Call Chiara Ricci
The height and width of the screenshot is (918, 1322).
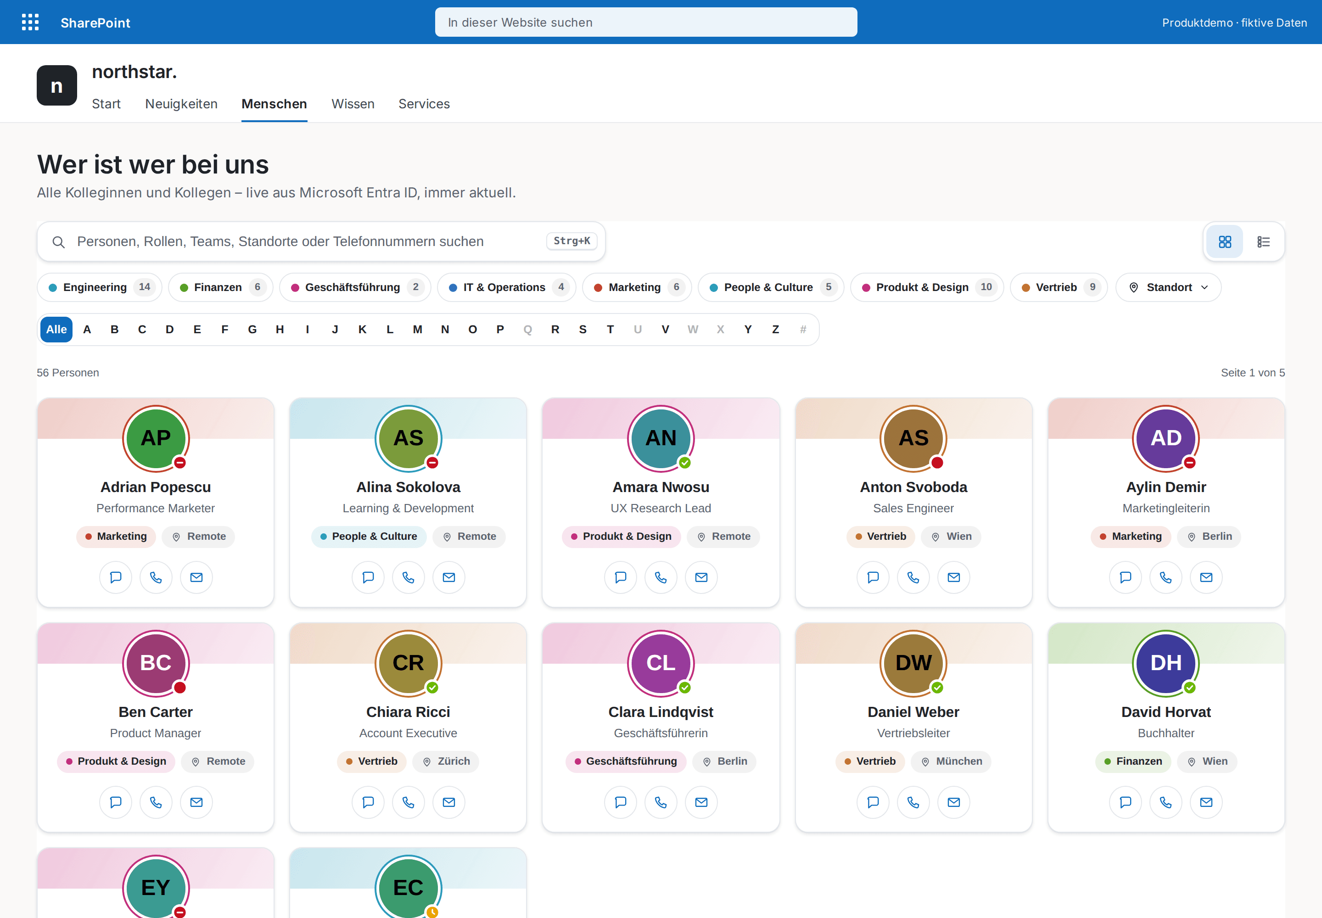[x=409, y=802]
